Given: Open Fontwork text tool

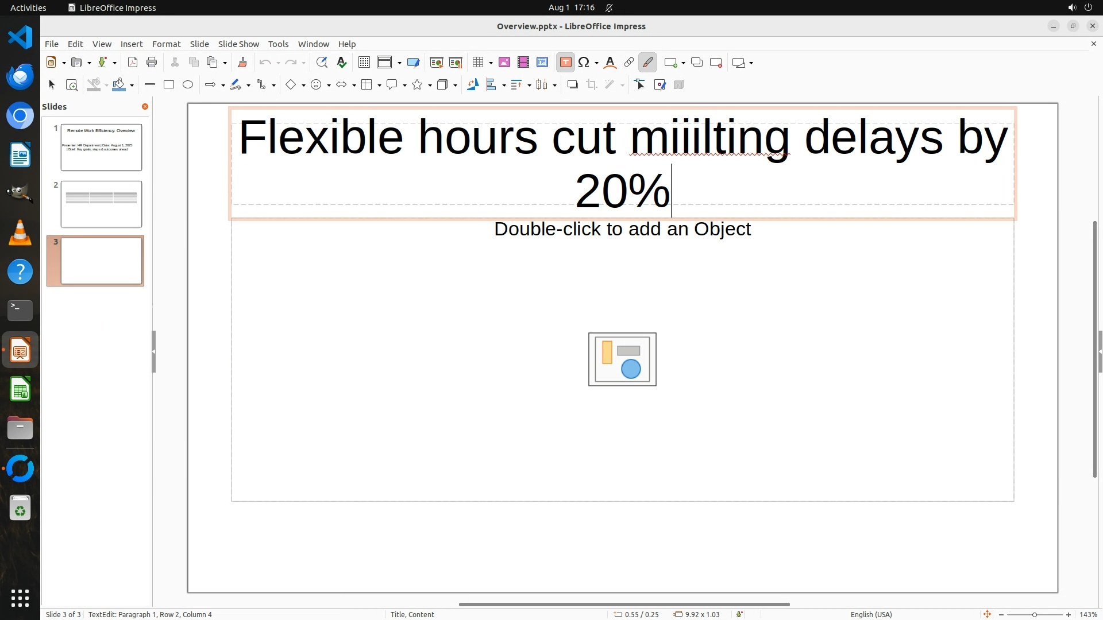Looking at the screenshot, I should tap(610, 63).
